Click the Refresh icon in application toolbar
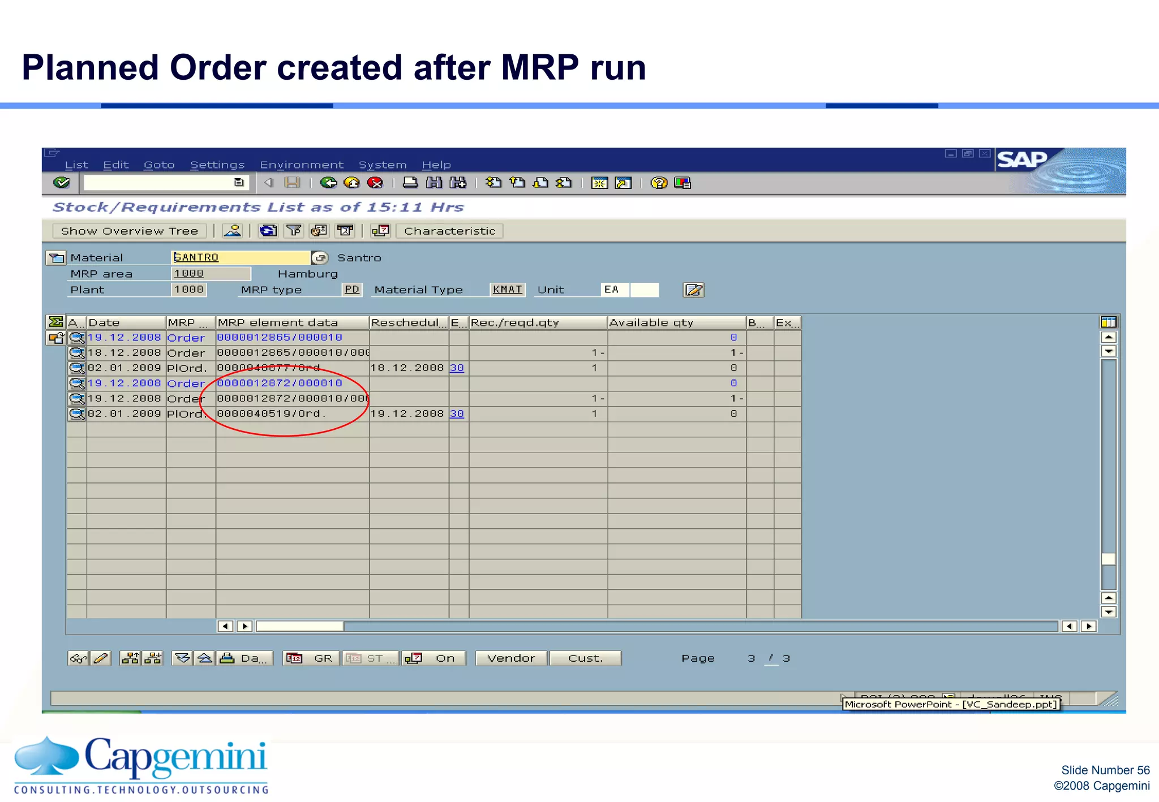The width and height of the screenshot is (1159, 802). tap(268, 231)
